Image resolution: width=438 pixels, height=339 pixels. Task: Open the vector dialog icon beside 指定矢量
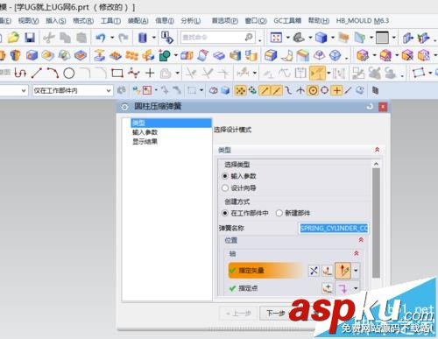coord(328,271)
